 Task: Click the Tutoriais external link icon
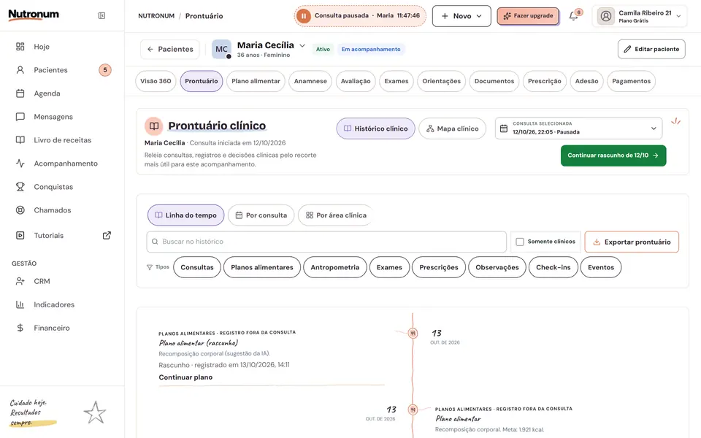click(107, 235)
